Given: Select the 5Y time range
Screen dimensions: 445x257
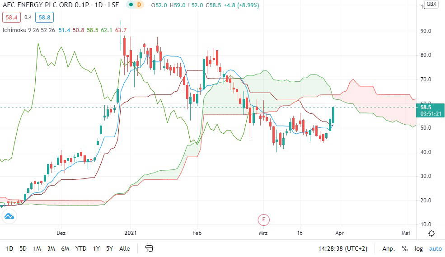Looking at the screenshot, I should pyautogui.click(x=109, y=248).
